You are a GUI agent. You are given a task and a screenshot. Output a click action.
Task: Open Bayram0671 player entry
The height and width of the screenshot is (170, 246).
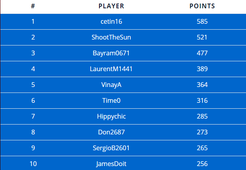[x=111, y=53]
